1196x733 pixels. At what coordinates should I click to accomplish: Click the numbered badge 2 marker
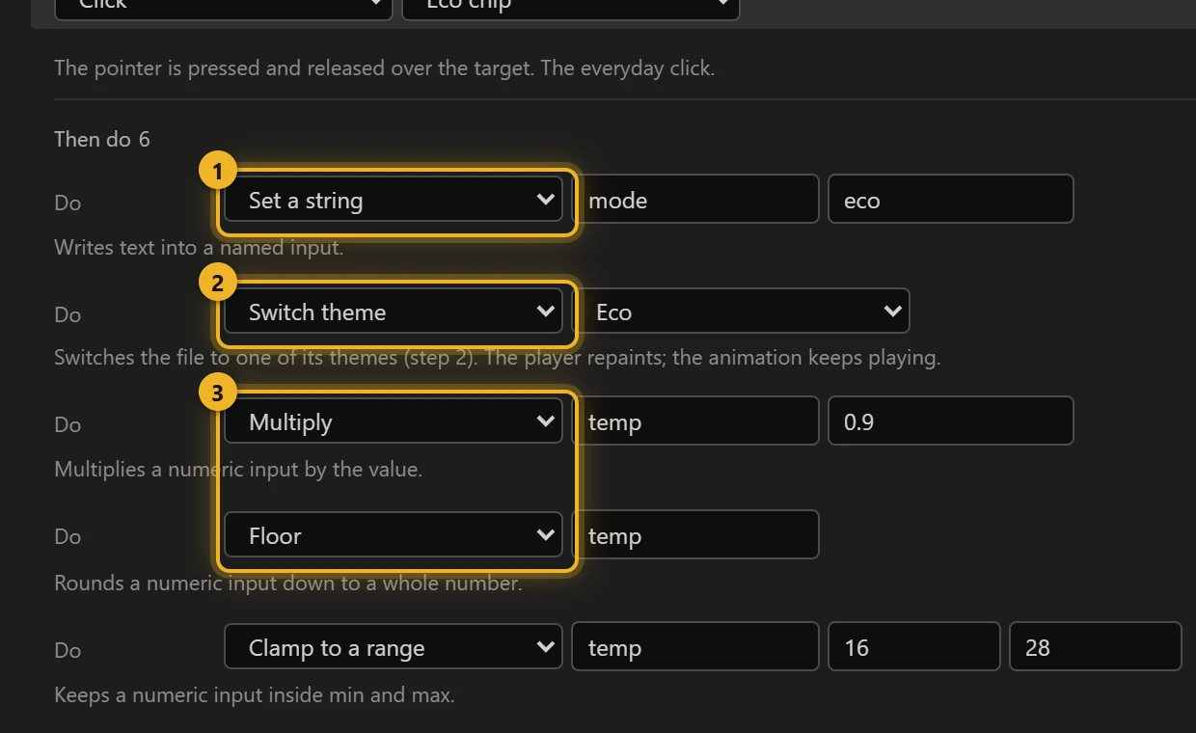tap(217, 284)
